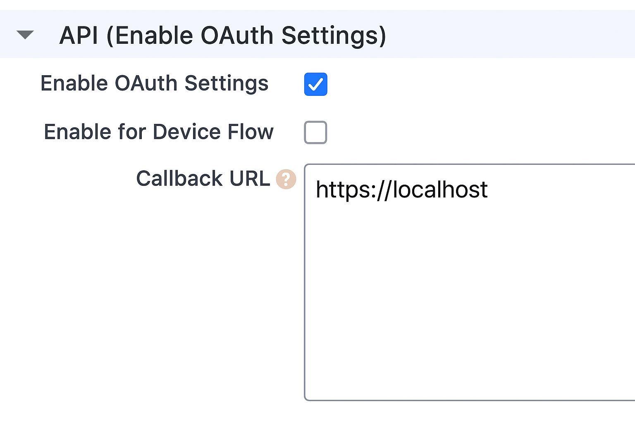Click the Enable for Device Flow label
The height and width of the screenshot is (423, 635).
tap(159, 132)
